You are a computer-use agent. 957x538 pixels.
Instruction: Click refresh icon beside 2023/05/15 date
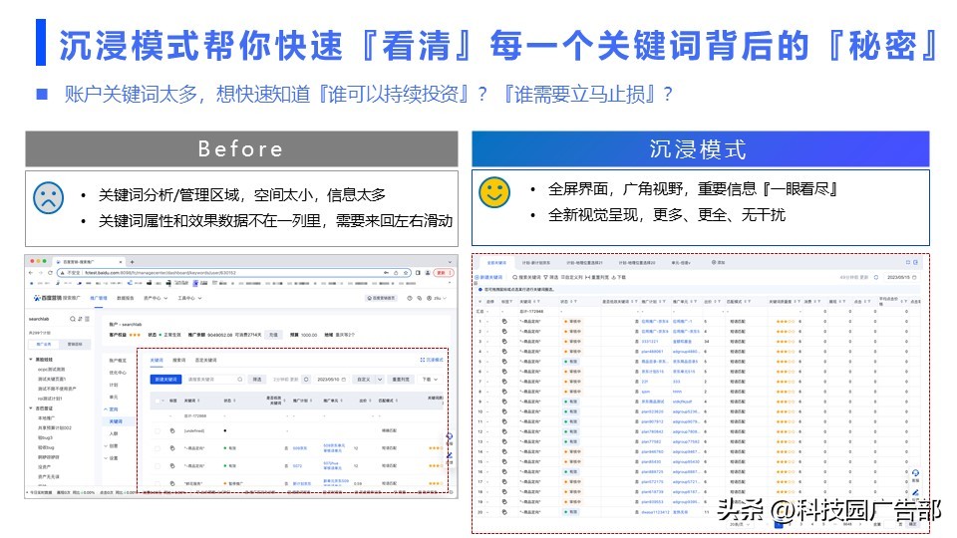(876, 277)
